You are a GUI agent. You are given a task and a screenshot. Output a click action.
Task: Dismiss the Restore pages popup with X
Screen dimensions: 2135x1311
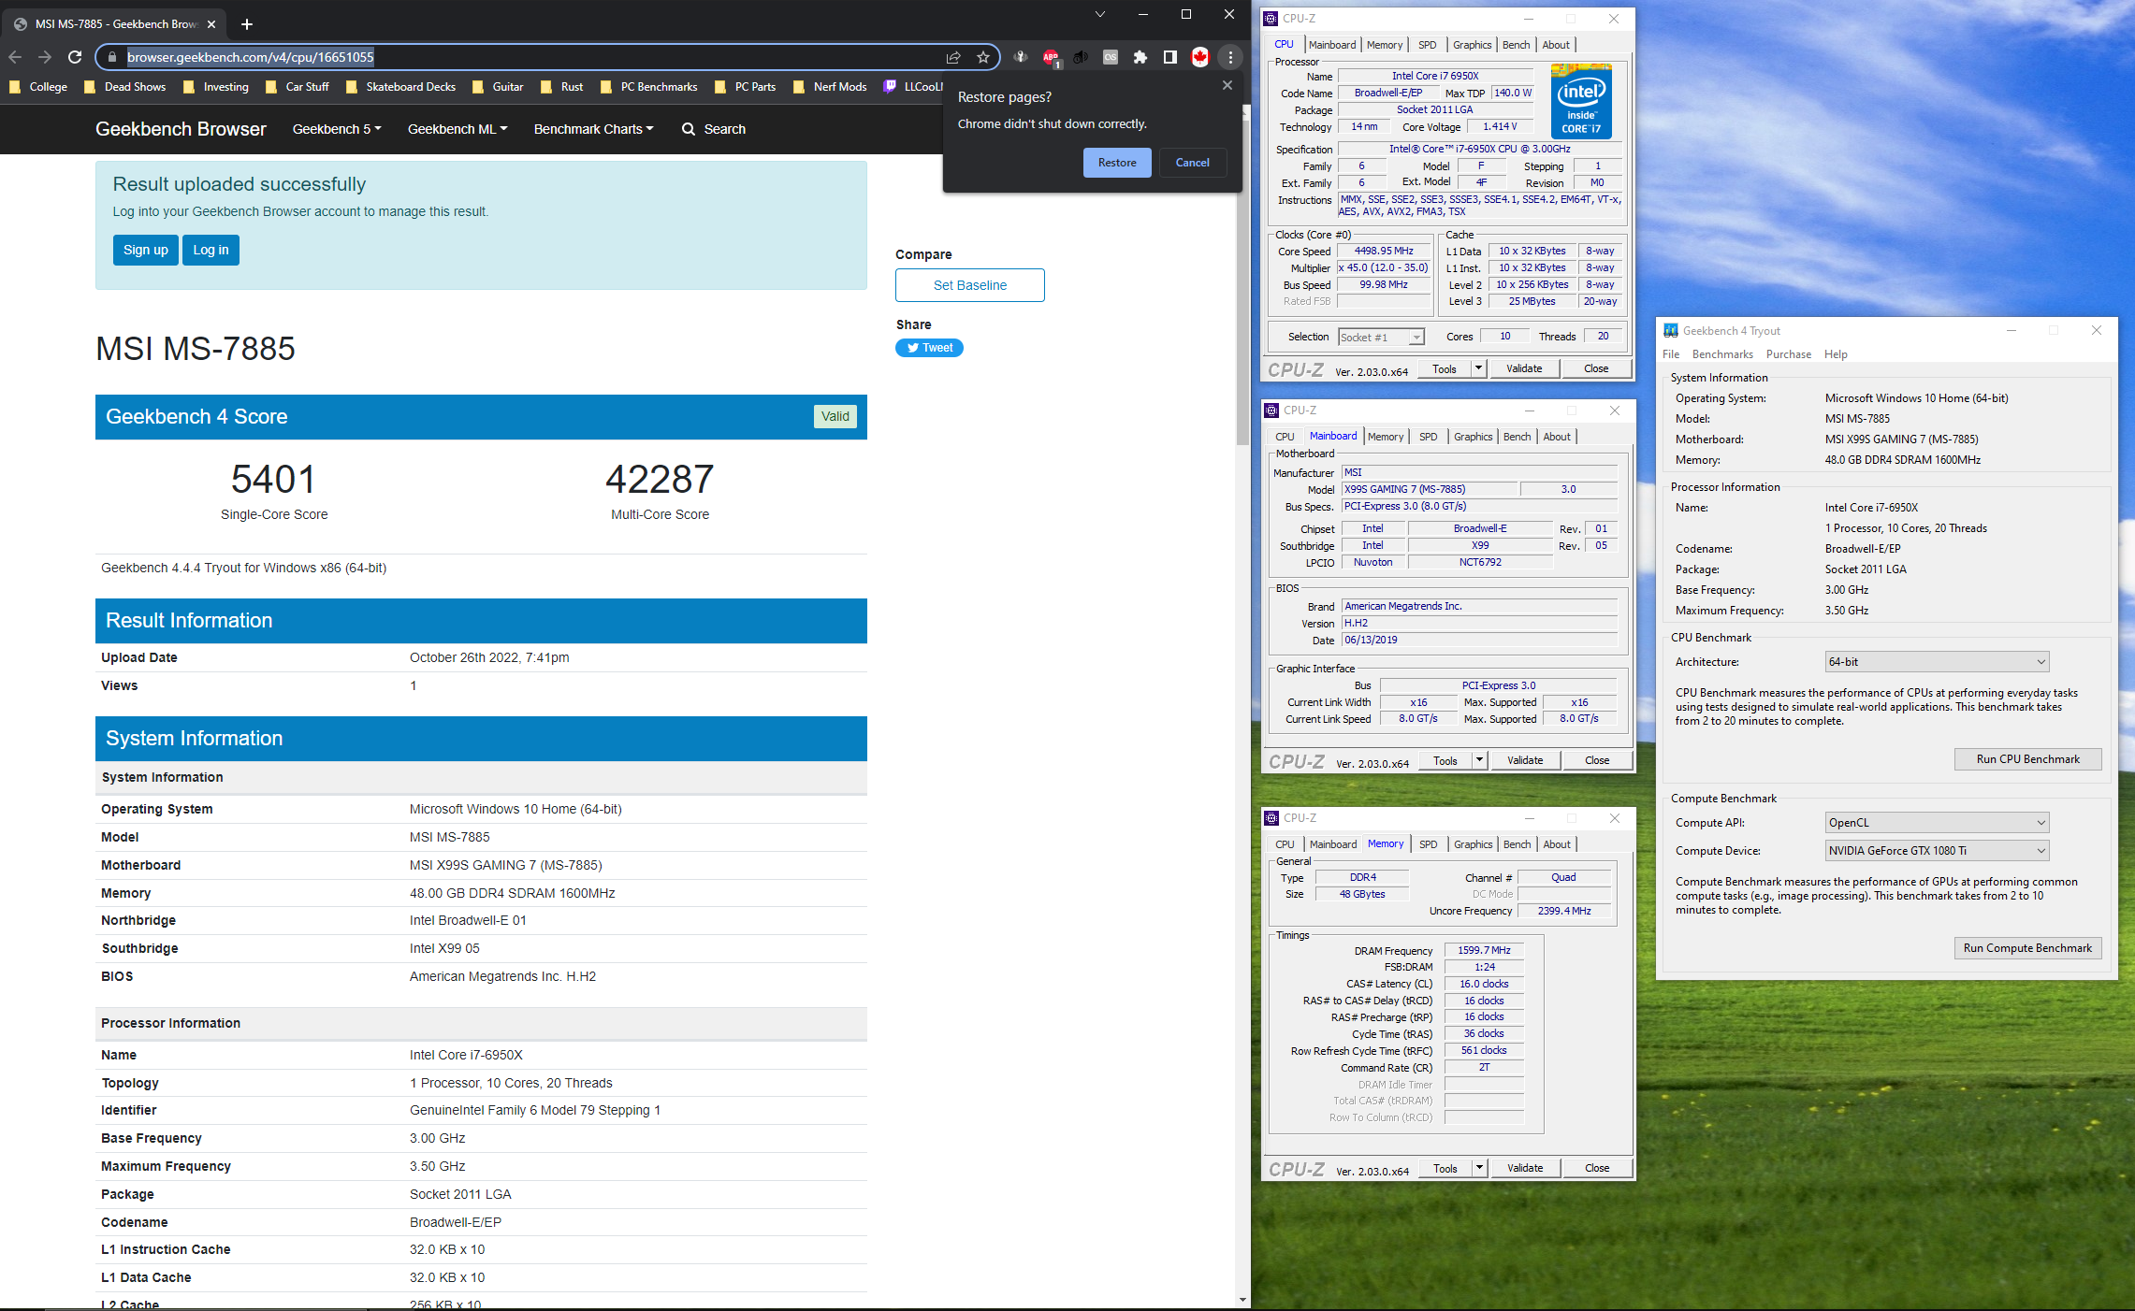click(x=1227, y=85)
